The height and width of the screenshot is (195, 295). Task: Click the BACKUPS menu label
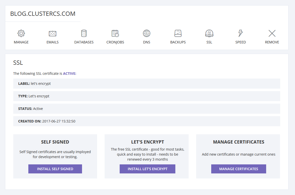[x=178, y=42]
